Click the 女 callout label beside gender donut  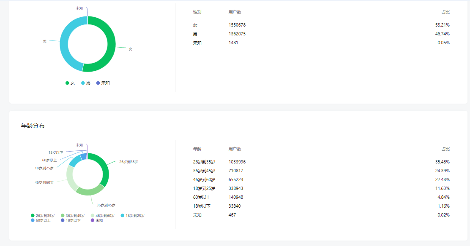coord(130,49)
